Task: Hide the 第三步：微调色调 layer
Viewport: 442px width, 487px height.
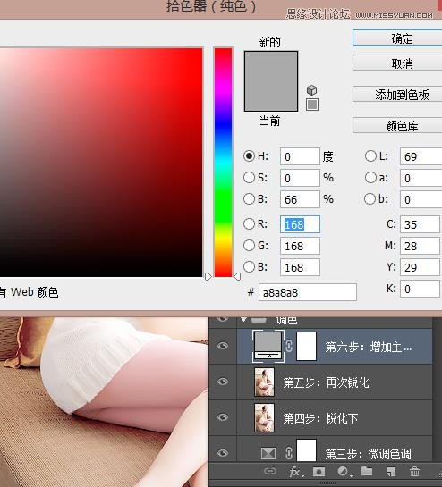Action: point(223,453)
